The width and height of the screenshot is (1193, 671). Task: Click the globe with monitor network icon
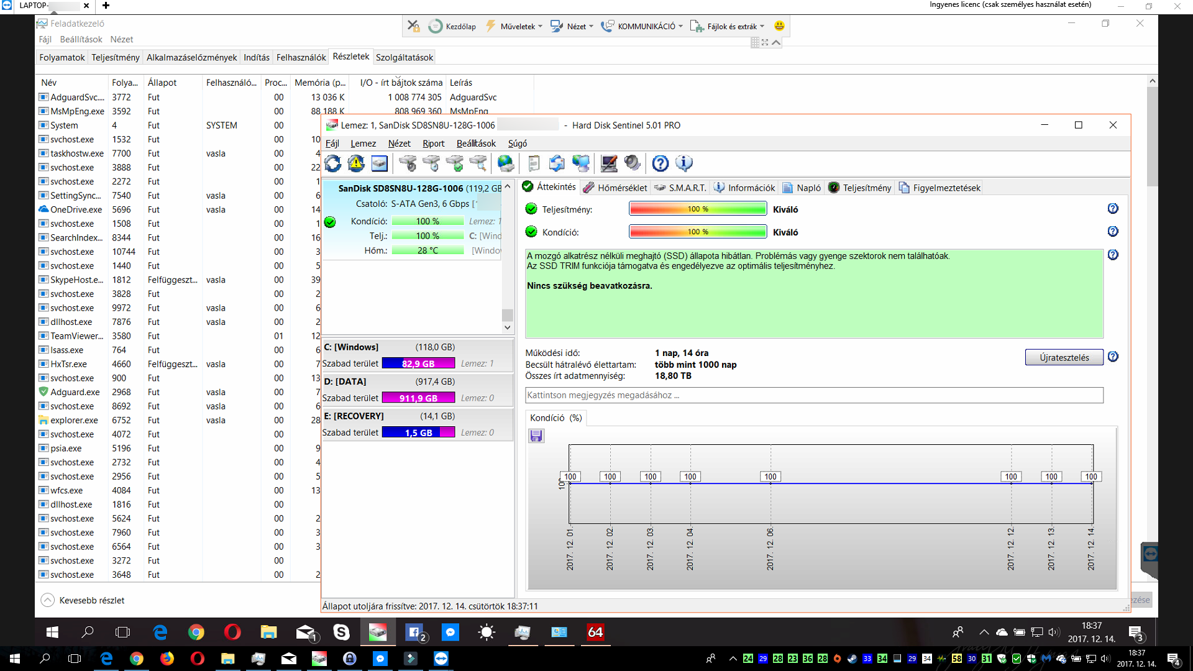pos(580,163)
